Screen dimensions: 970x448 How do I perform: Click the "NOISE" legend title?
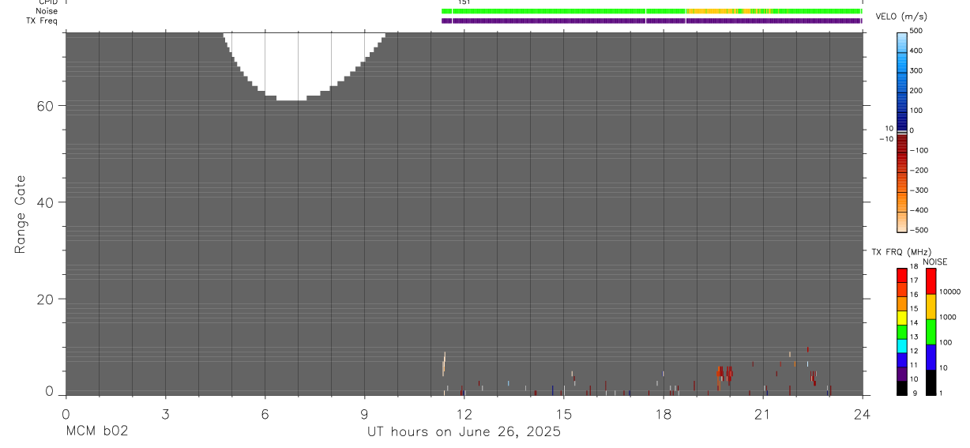click(935, 262)
